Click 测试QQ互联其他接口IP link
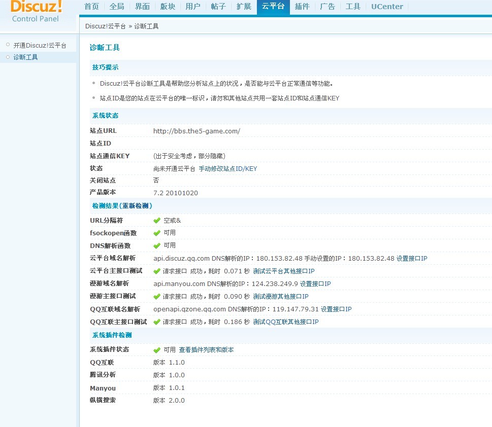This screenshot has width=492, height=427. (x=286, y=322)
